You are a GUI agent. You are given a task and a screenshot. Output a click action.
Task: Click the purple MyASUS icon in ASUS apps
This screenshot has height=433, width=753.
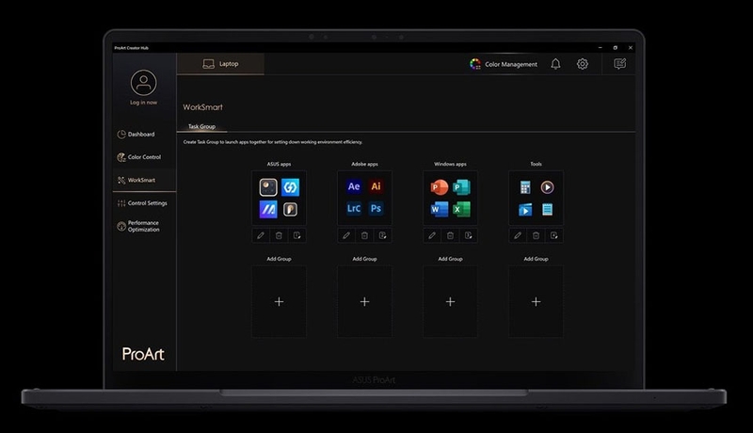click(x=268, y=209)
